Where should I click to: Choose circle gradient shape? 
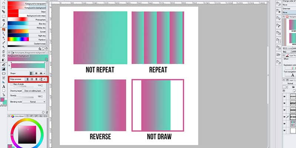click(36, 73)
